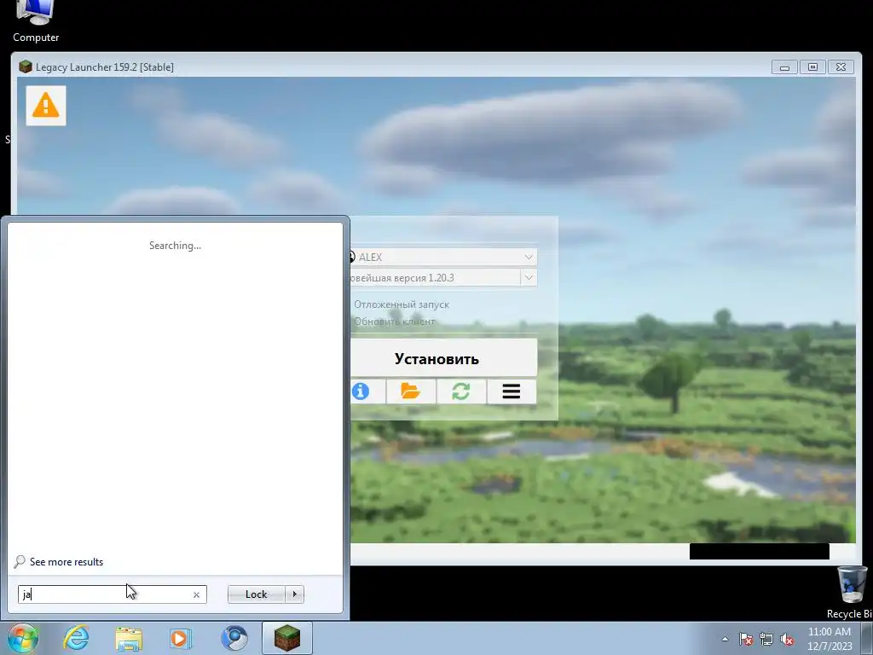Viewport: 873px width, 655px height.
Task: Click the Lock button
Action: click(x=256, y=594)
